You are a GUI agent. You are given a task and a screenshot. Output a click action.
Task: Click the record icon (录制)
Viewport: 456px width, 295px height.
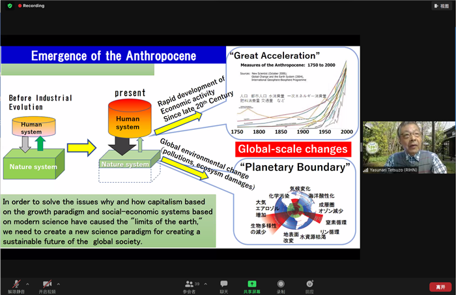pyautogui.click(x=281, y=285)
